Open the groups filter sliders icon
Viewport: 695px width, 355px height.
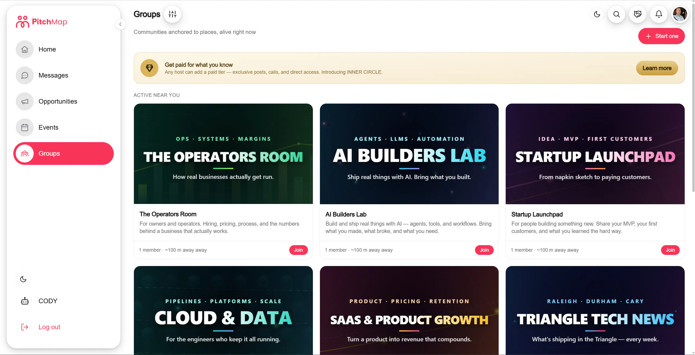pyautogui.click(x=172, y=14)
